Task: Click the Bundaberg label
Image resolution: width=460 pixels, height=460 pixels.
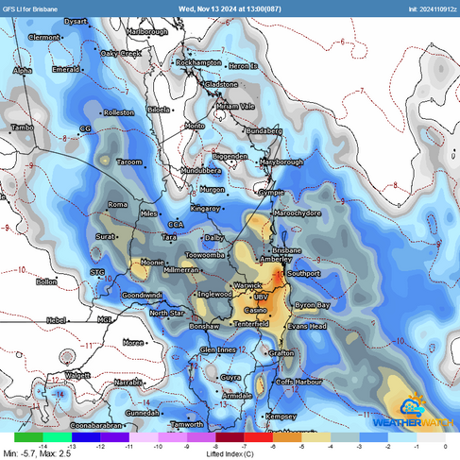Action: click(x=264, y=131)
